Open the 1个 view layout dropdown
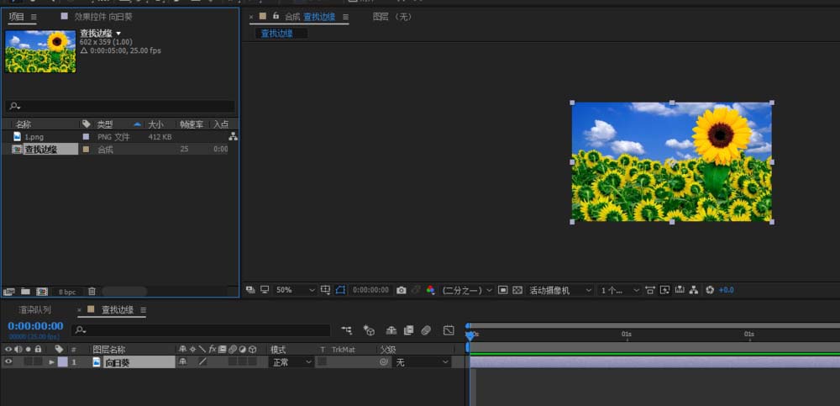This screenshot has height=406, width=840. click(x=619, y=290)
